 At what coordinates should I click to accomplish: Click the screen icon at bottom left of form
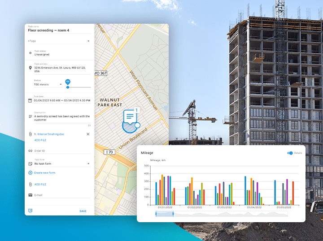tap(31, 211)
